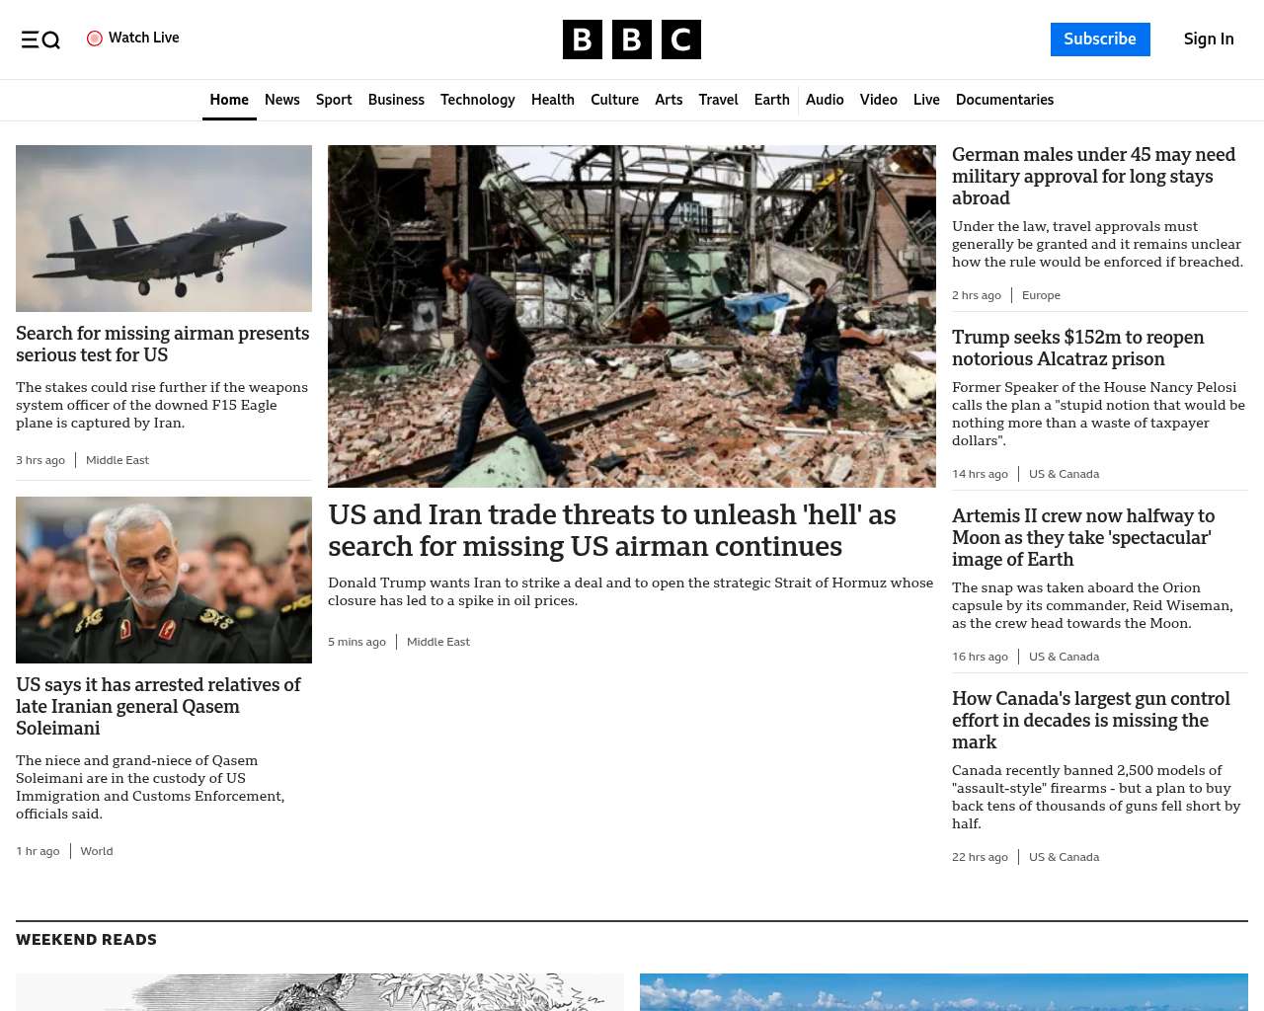This screenshot has height=1011, width=1264.
Task: Click 'The snap was taken aboard' summary
Action: pyautogui.click(x=1092, y=605)
